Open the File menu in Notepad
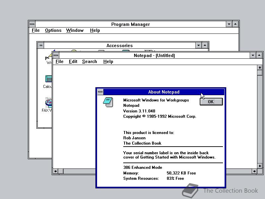 [x=60, y=62]
